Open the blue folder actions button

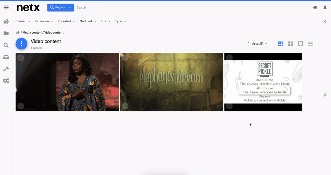[x=22, y=44]
